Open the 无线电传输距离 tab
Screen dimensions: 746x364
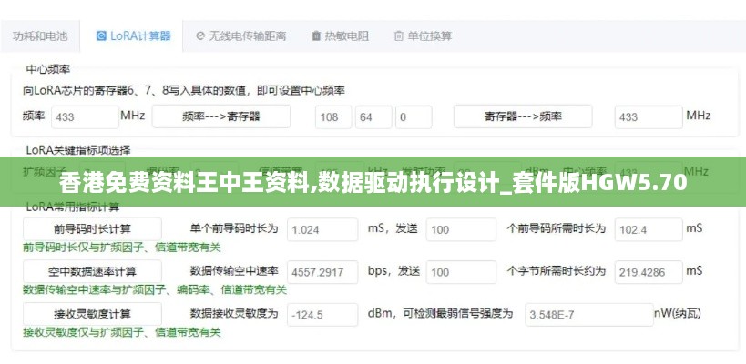click(x=240, y=36)
